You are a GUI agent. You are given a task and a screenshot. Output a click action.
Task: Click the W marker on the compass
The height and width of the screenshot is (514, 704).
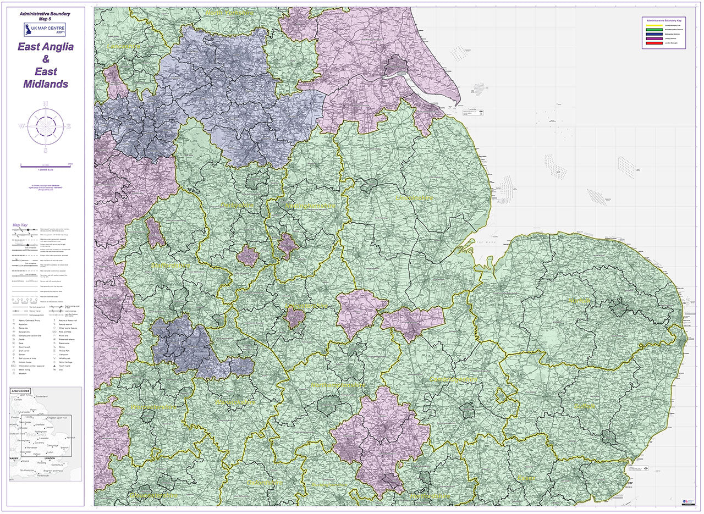[22, 126]
